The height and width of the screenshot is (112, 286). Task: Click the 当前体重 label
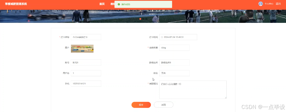pos(153,47)
